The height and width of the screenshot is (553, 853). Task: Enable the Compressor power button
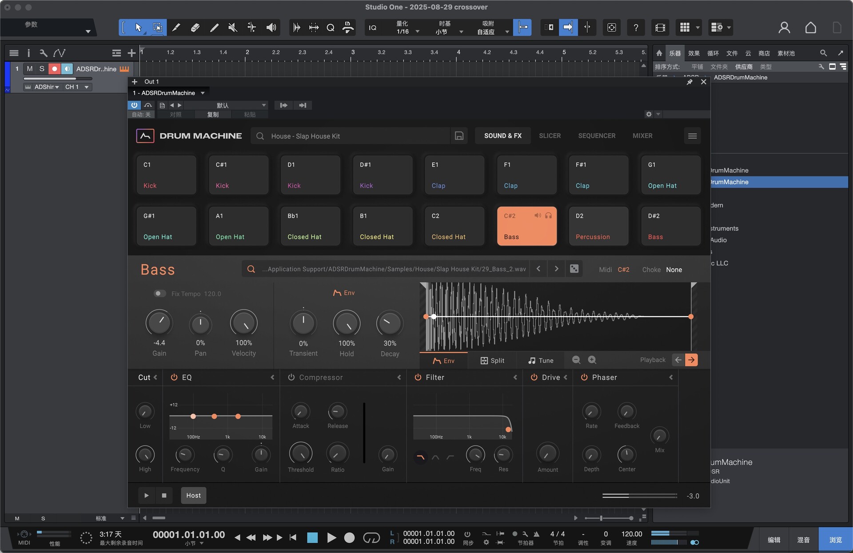pos(291,377)
